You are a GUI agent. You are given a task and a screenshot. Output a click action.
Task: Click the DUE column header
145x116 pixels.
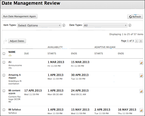tap(26, 53)
